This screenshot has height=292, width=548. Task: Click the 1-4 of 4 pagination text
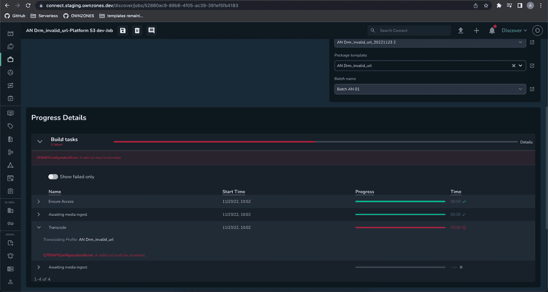[42, 279]
